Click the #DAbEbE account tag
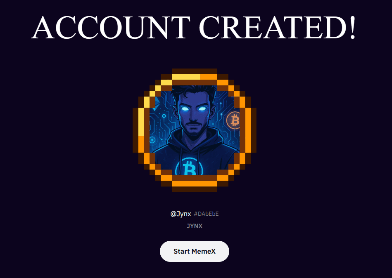The height and width of the screenshot is (278, 392). pyautogui.click(x=206, y=214)
